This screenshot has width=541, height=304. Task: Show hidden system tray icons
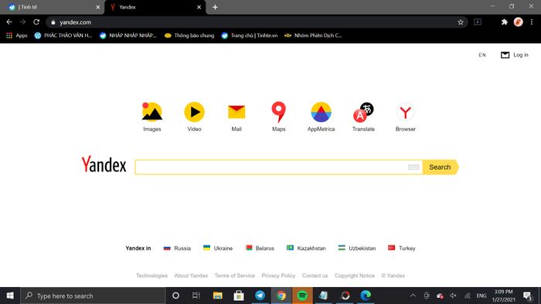pos(413,296)
